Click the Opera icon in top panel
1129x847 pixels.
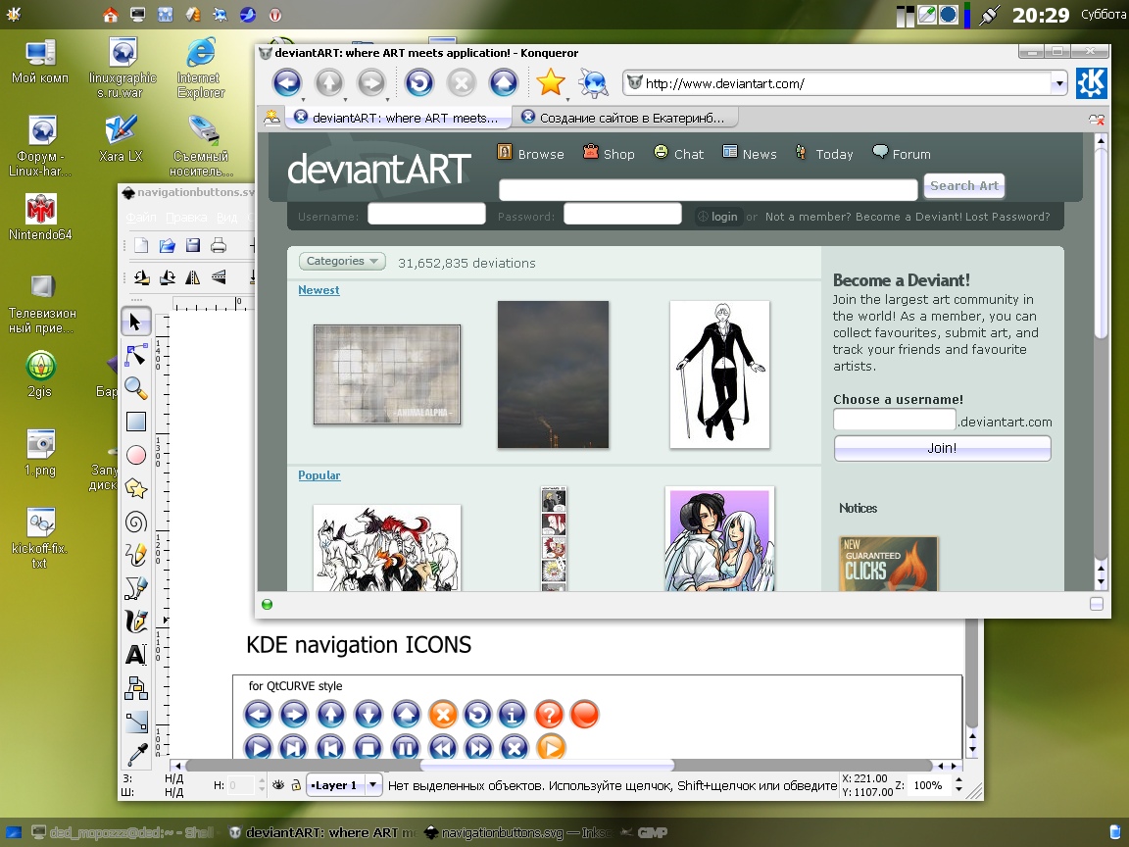click(275, 14)
